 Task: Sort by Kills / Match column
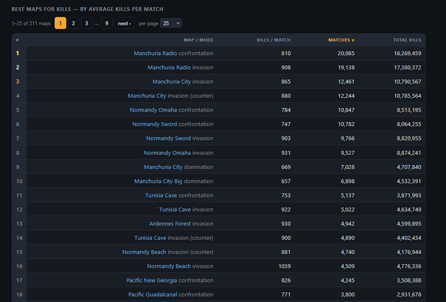click(274, 40)
